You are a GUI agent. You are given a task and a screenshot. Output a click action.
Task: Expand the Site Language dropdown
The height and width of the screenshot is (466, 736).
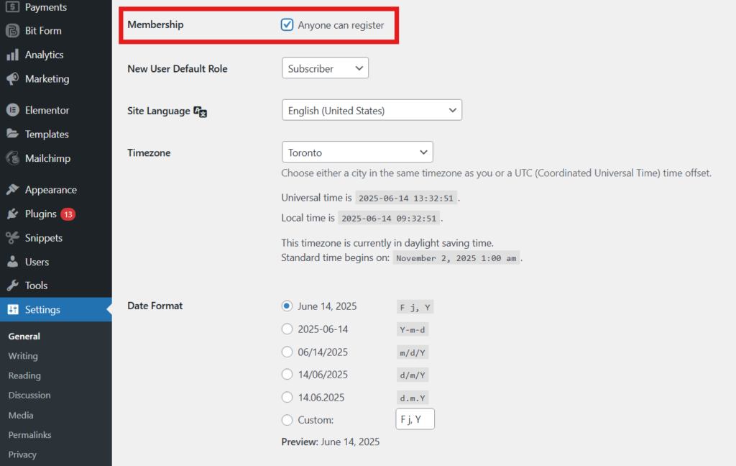(x=372, y=110)
